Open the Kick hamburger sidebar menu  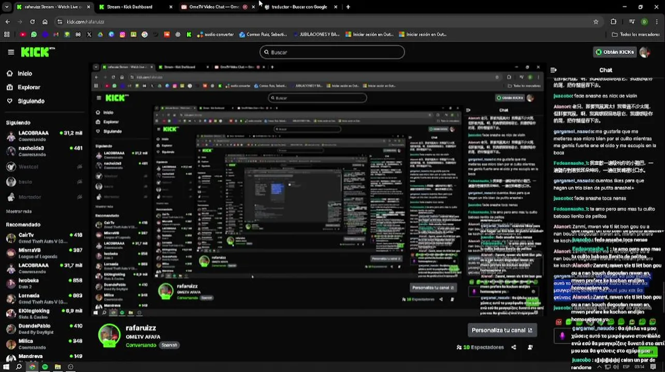(11, 52)
